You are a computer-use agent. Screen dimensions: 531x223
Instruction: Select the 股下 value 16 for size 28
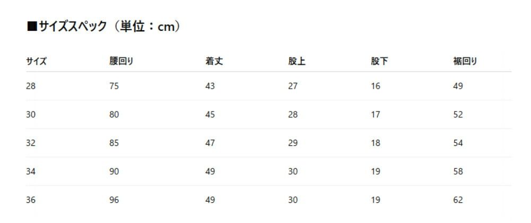(x=376, y=86)
